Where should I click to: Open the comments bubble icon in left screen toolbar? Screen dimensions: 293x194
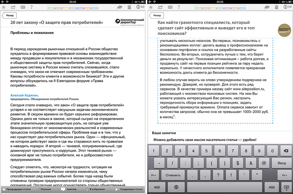(x=23, y=7)
